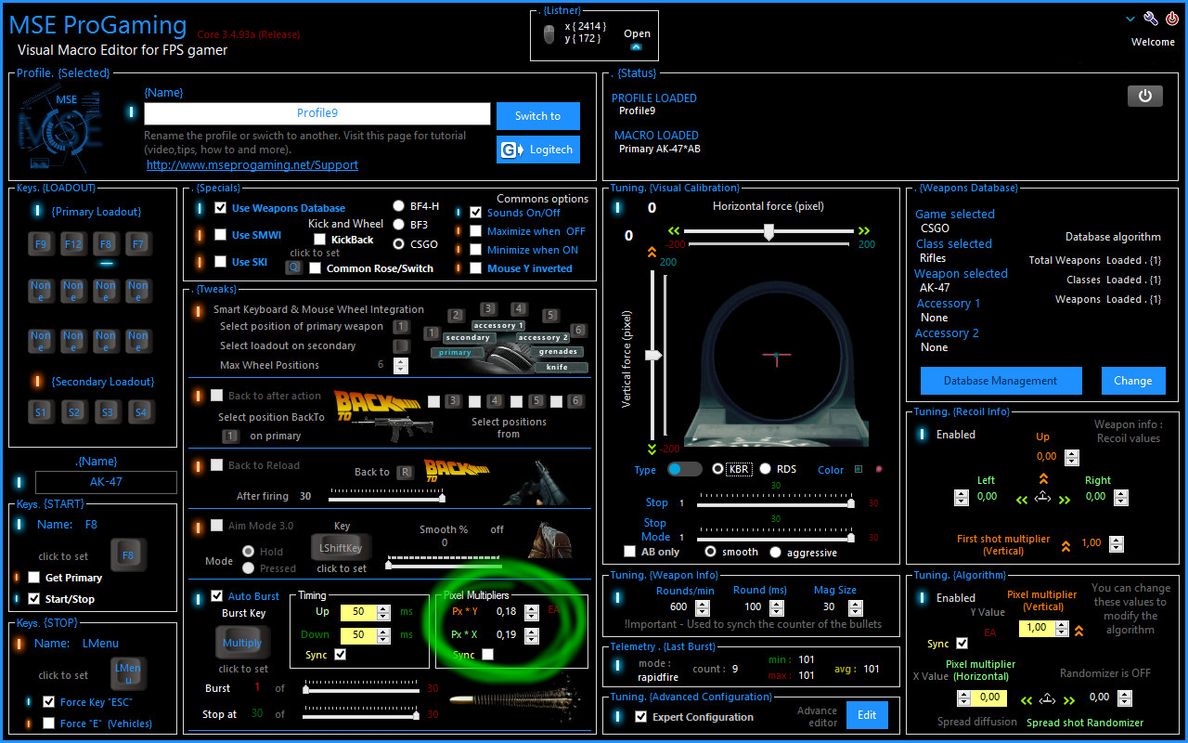Set the LShiftKey aim mode key
This screenshot has height=743, width=1188.
tap(341, 548)
